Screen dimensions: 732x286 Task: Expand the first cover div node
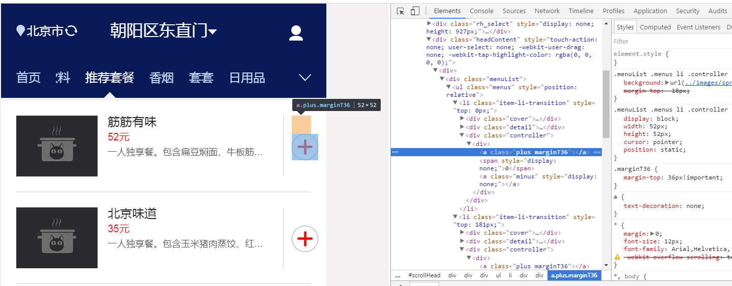pyautogui.click(x=462, y=119)
